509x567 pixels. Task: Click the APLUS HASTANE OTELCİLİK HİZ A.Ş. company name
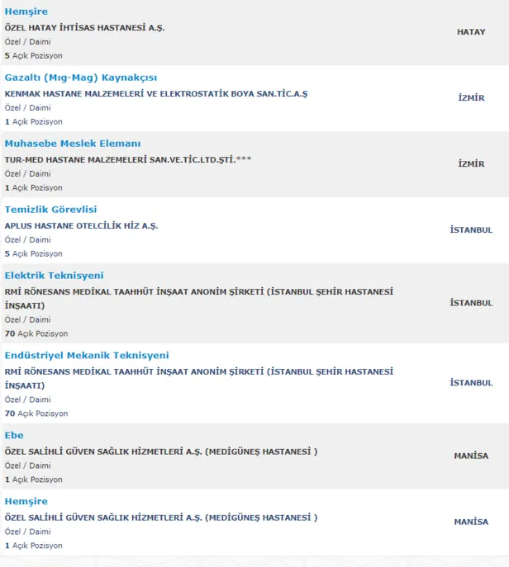[x=81, y=225]
